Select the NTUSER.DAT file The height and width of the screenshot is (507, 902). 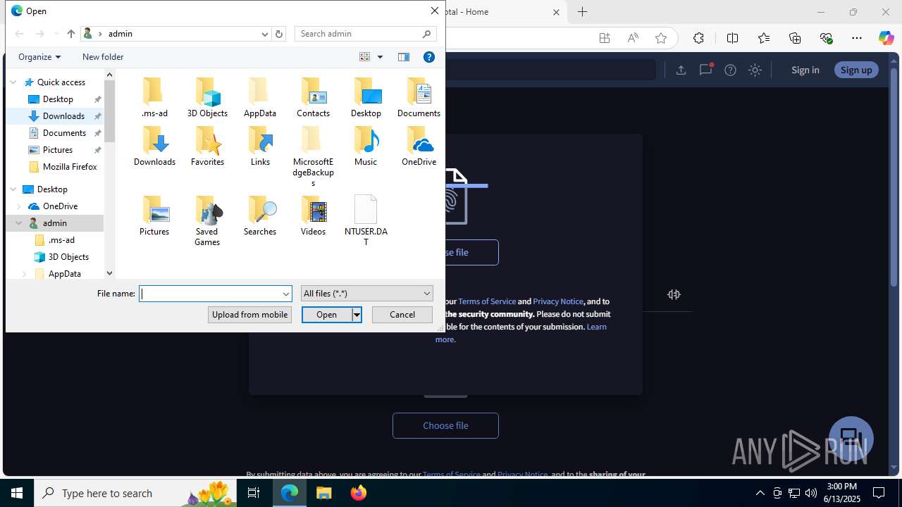click(x=366, y=221)
